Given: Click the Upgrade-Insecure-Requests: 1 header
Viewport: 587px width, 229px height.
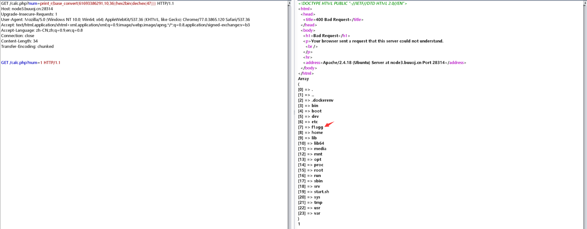Looking at the screenshot, I should 29,14.
